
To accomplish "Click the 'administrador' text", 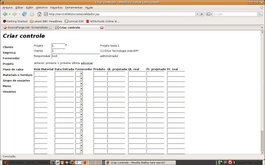I will coord(109,56).
